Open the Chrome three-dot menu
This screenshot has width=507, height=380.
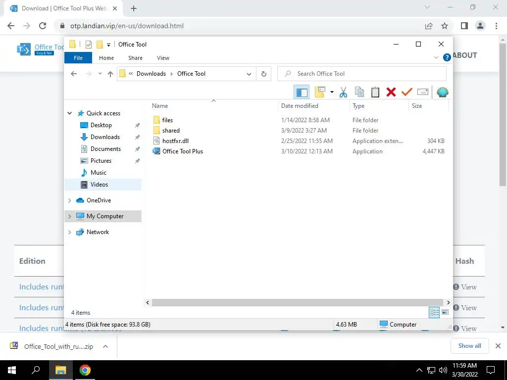click(496, 26)
